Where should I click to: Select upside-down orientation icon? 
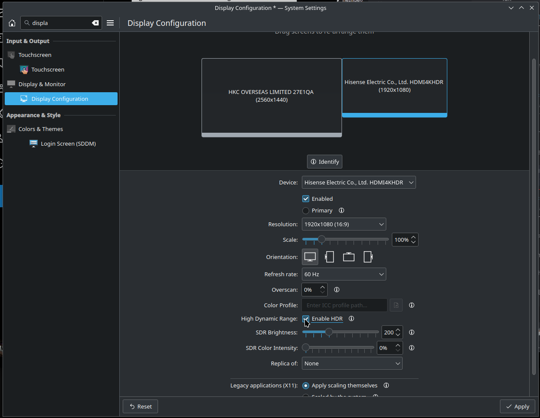(x=349, y=257)
